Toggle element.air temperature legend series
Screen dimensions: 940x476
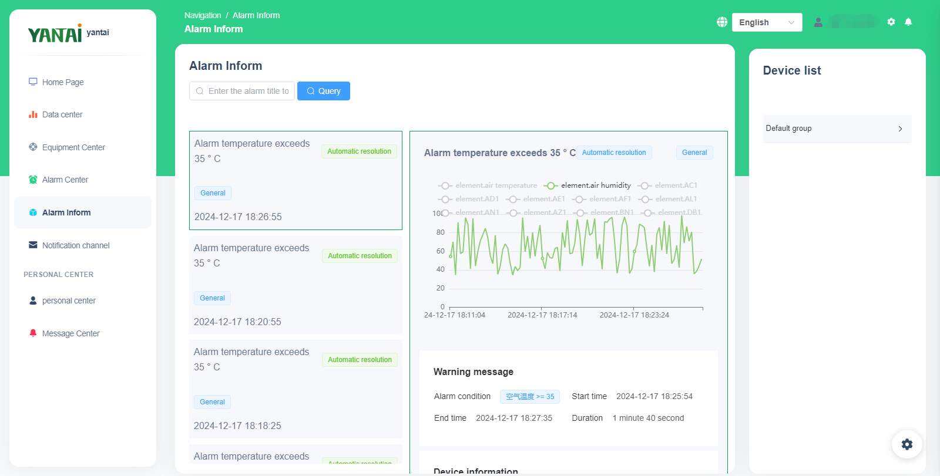pyautogui.click(x=488, y=185)
